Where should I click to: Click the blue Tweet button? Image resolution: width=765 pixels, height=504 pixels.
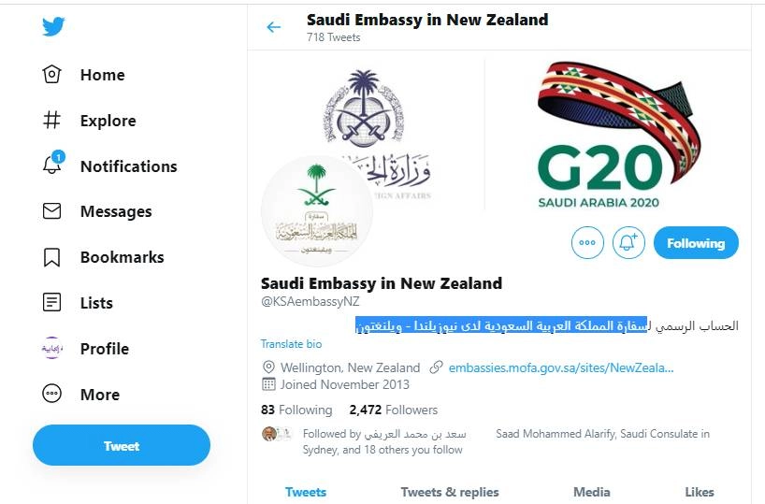[122, 446]
